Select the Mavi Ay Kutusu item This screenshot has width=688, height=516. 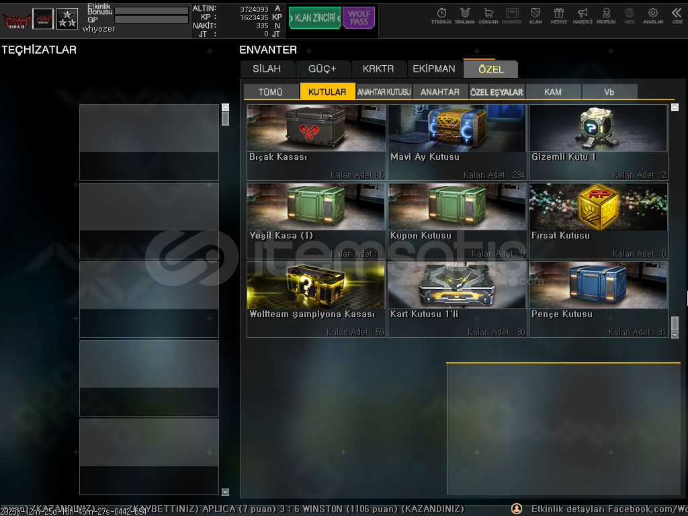point(457,142)
